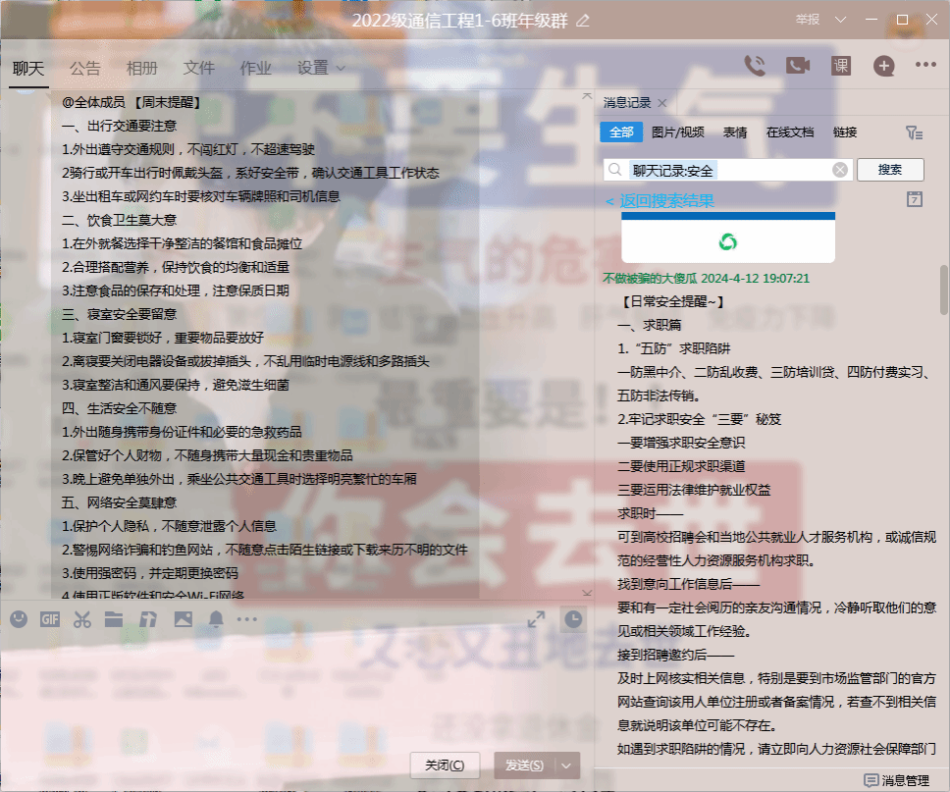Start a group voice call

pyautogui.click(x=754, y=66)
